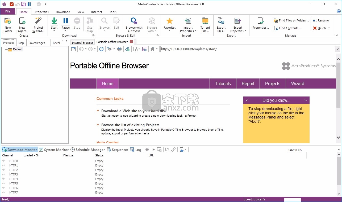The height and width of the screenshot is (202, 342).
Task: Open the Download group dialog launcher
Action: [x=93, y=36]
